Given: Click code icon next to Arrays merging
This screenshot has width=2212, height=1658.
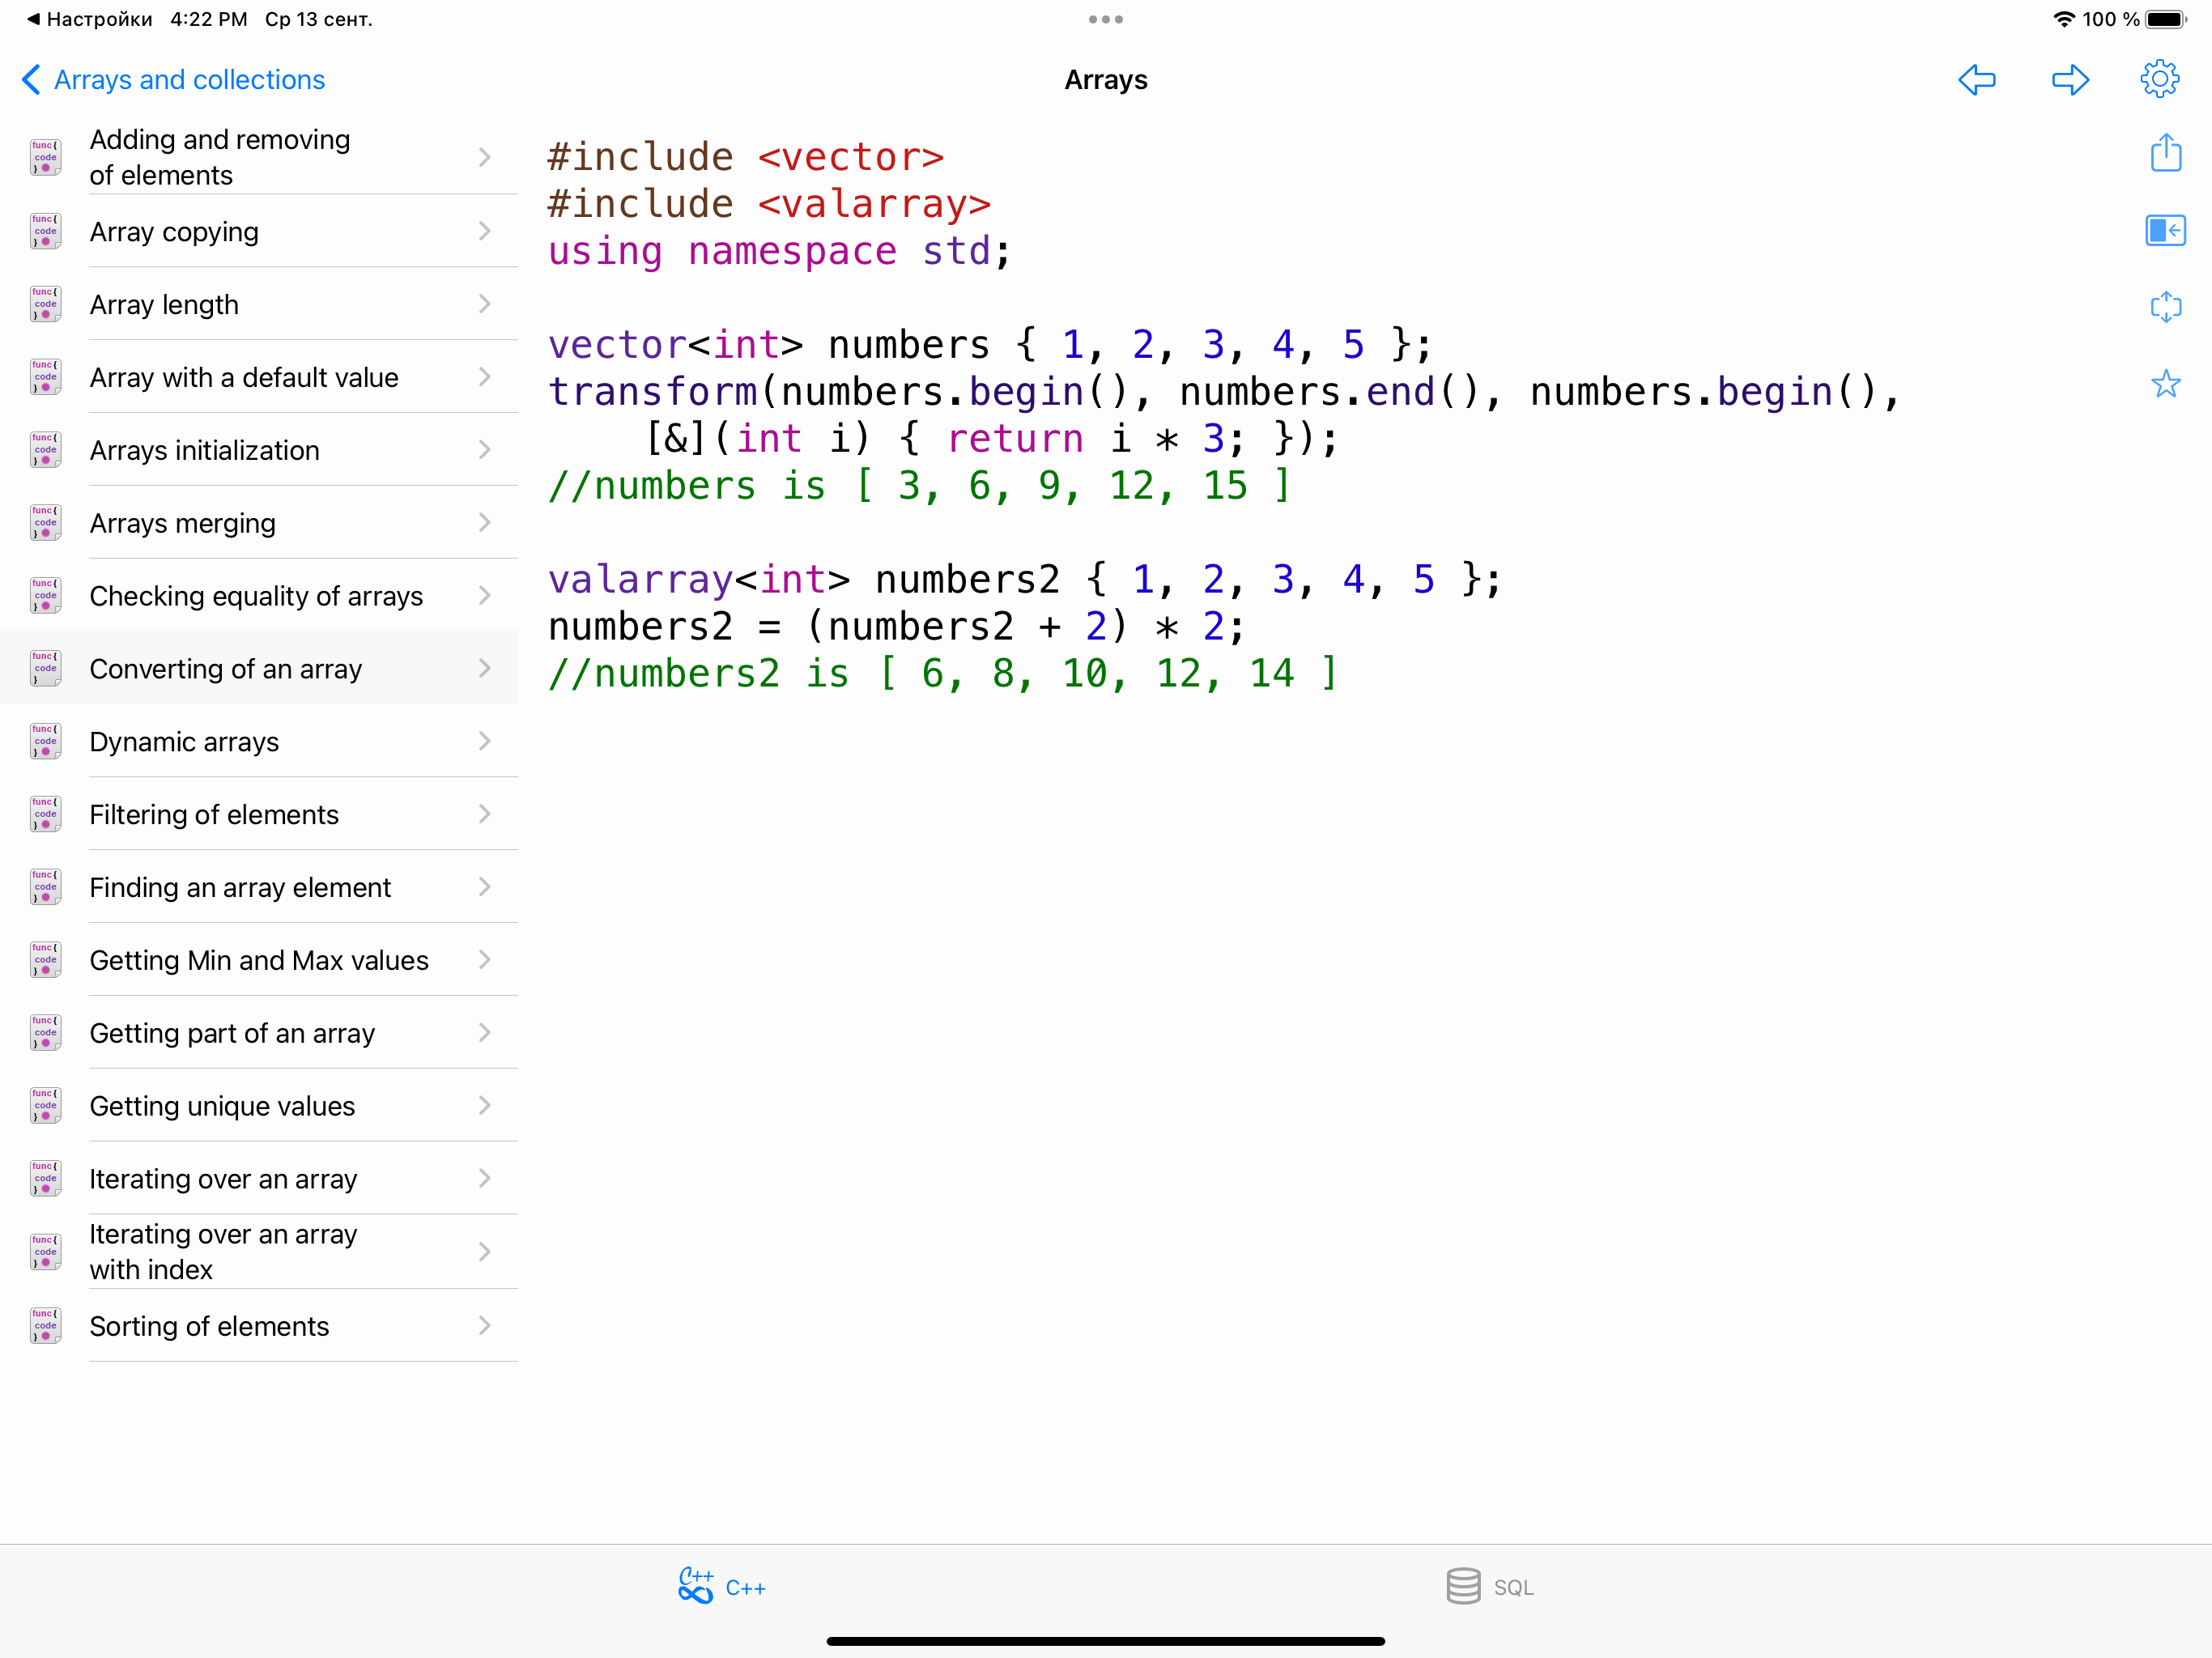Looking at the screenshot, I should 45,523.
